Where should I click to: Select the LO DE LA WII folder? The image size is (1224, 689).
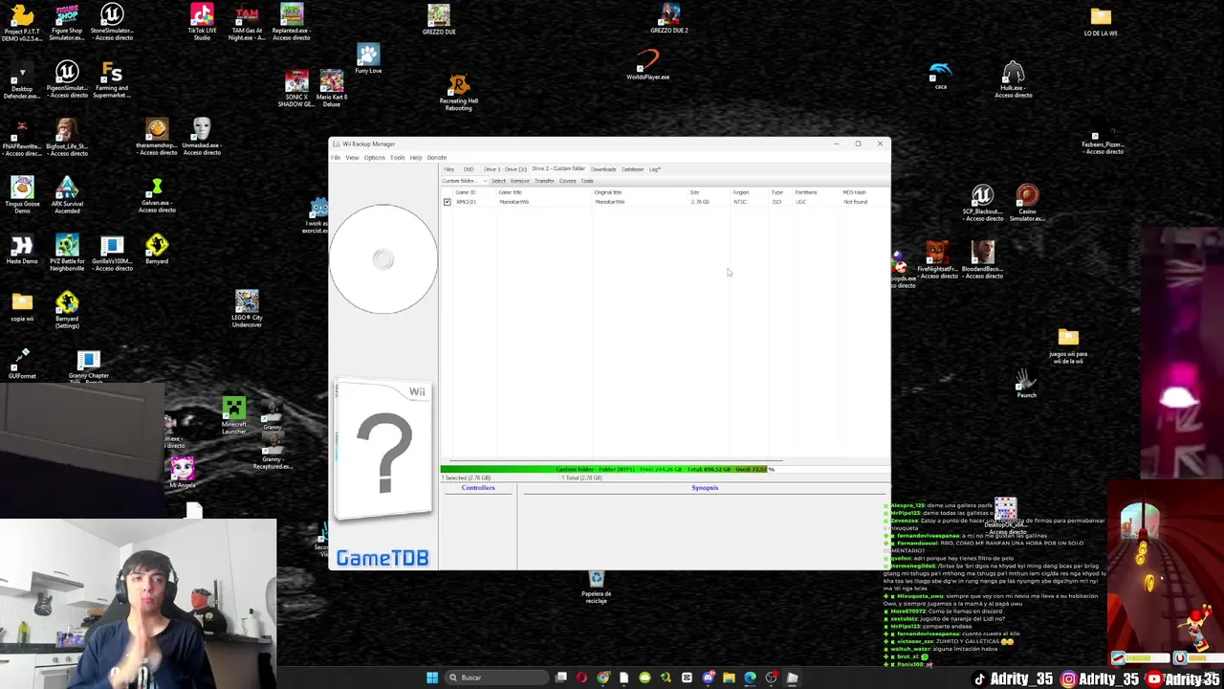tap(1101, 22)
